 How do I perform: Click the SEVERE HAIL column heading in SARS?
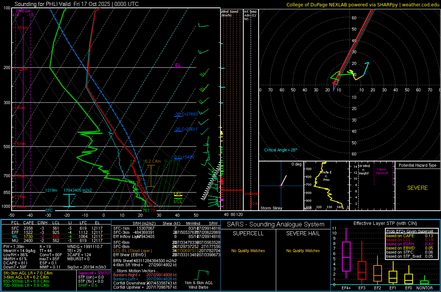click(303, 233)
